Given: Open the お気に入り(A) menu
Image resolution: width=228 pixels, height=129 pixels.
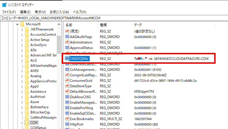Looking at the screenshot, I should pos(59,12).
